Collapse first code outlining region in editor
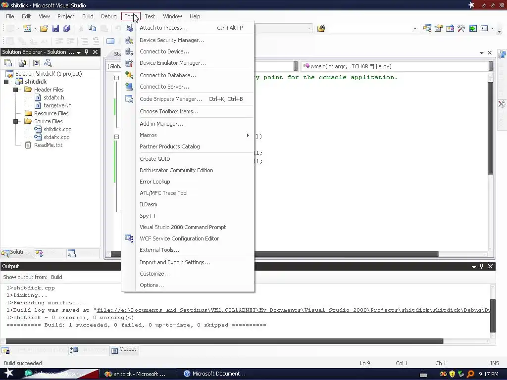The width and height of the screenshot is (507, 380). coord(116,78)
